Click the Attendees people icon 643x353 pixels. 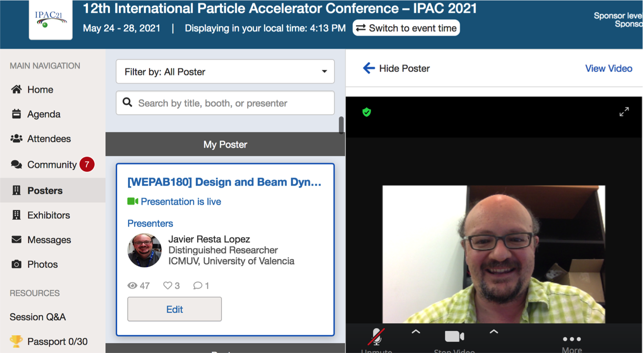16,138
